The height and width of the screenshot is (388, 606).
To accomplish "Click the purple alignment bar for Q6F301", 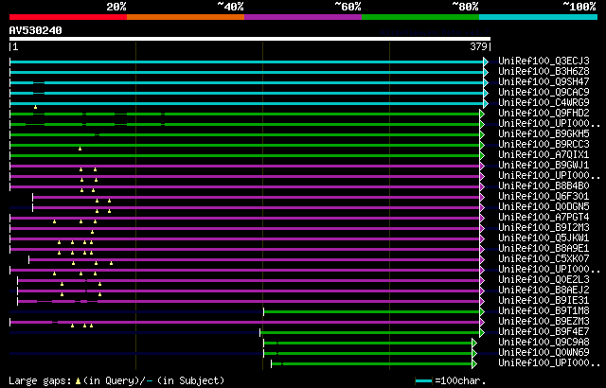I will pyautogui.click(x=257, y=197).
